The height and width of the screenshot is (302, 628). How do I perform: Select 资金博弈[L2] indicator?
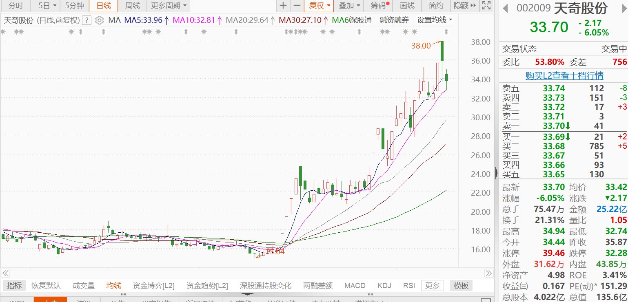pos(154,285)
